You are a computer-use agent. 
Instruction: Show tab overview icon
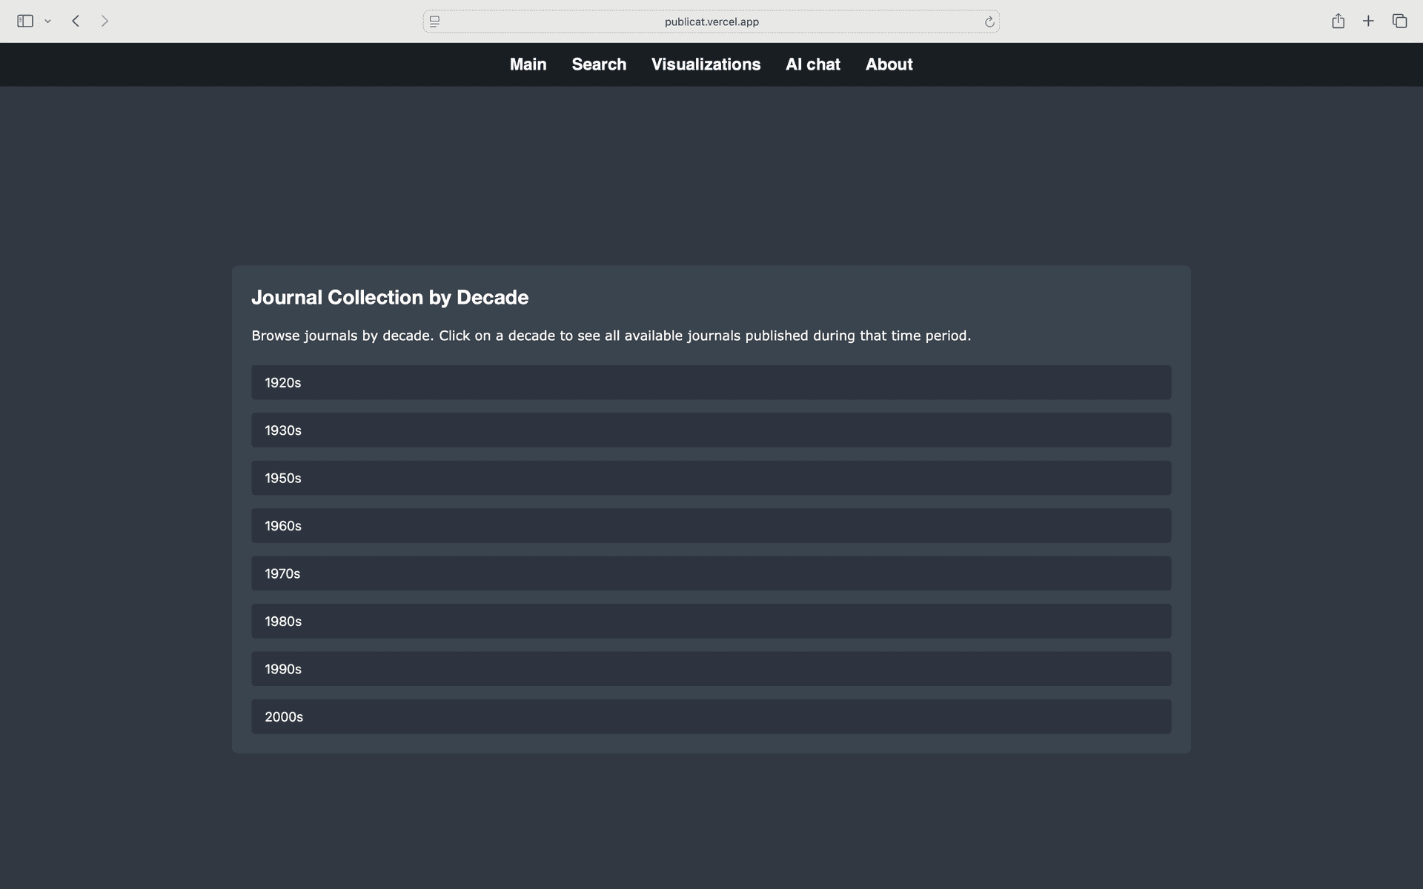pos(1399,21)
